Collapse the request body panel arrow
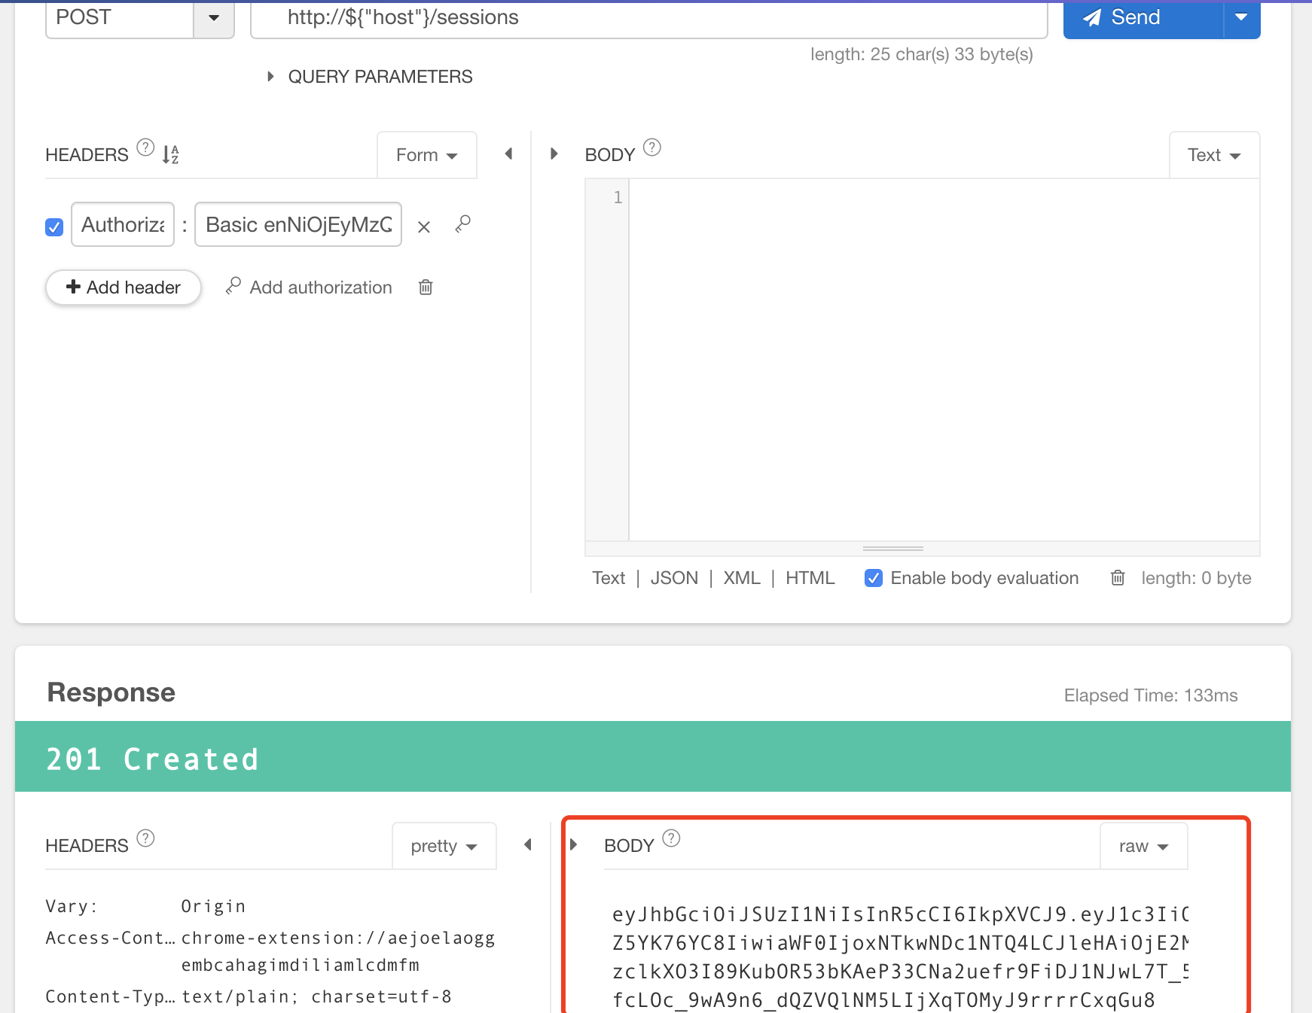Image resolution: width=1312 pixels, height=1013 pixels. pyautogui.click(x=554, y=154)
